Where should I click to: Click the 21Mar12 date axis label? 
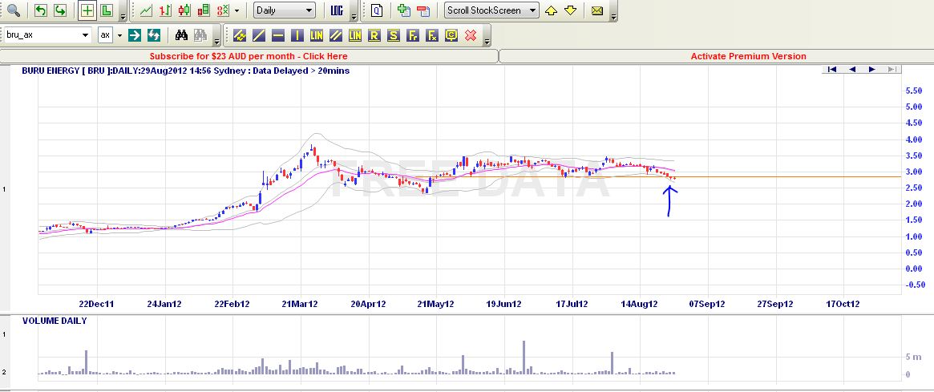click(x=300, y=304)
